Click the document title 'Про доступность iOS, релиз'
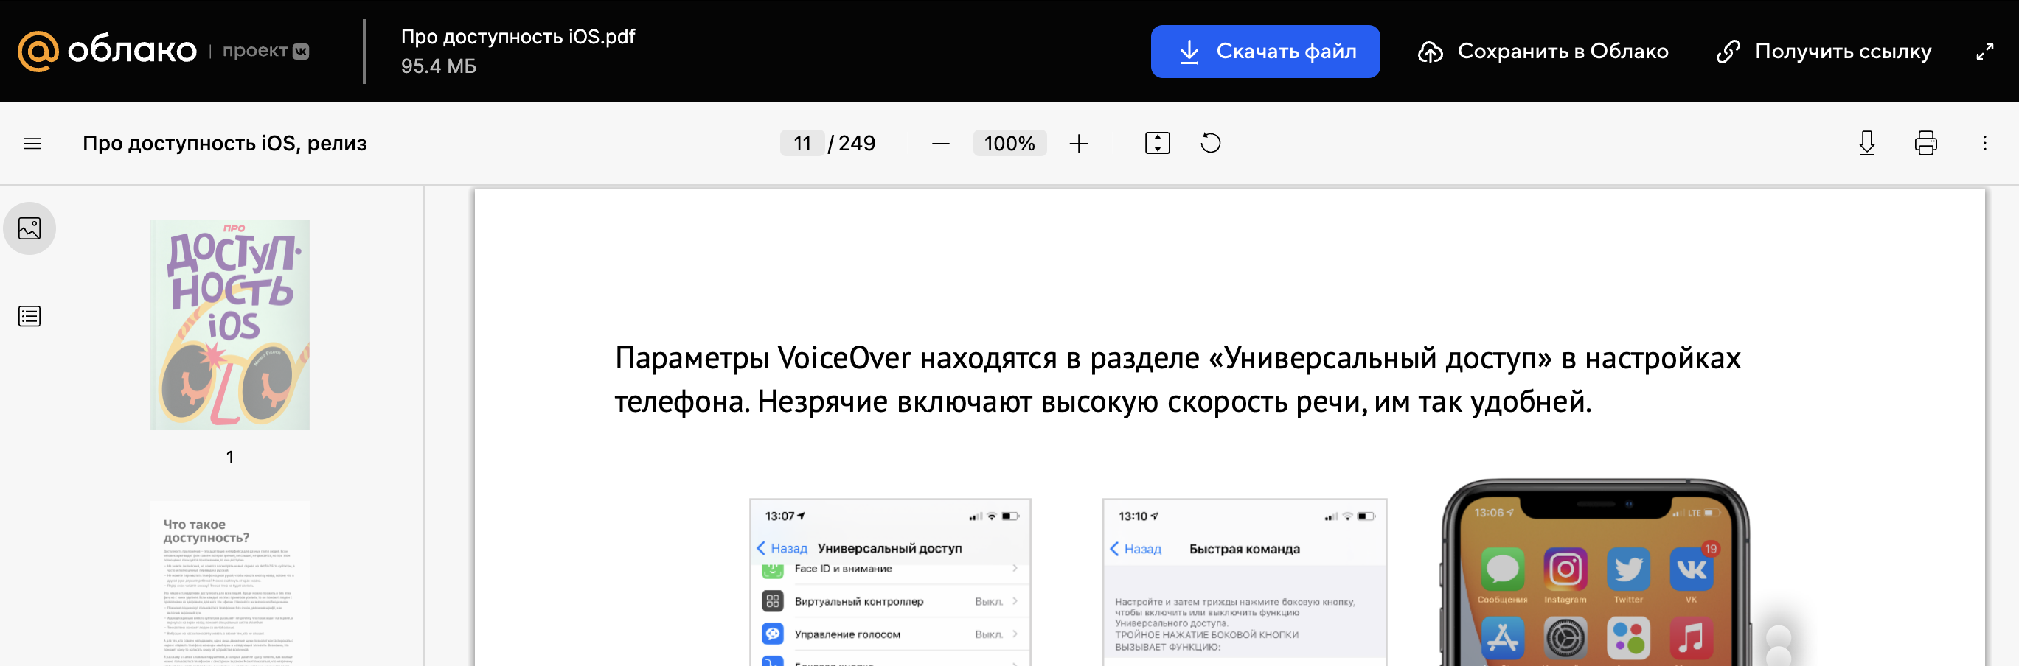2019x666 pixels. click(225, 143)
